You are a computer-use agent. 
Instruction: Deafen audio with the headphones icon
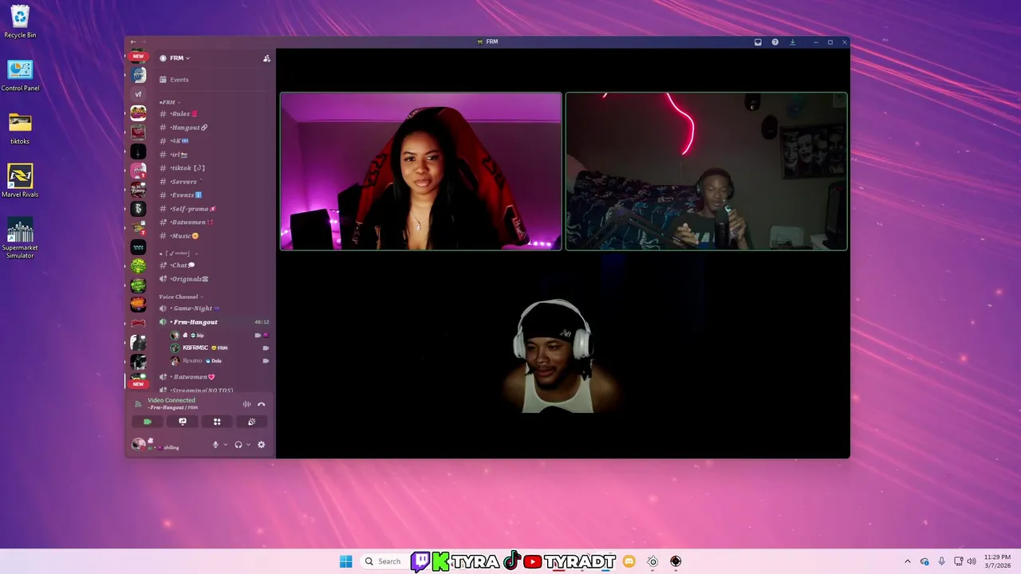238,445
